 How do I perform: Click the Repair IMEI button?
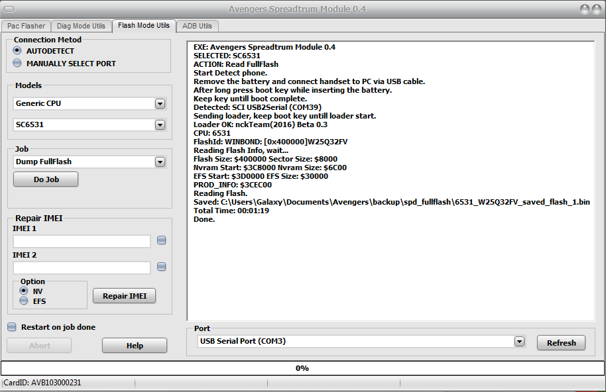coord(125,296)
